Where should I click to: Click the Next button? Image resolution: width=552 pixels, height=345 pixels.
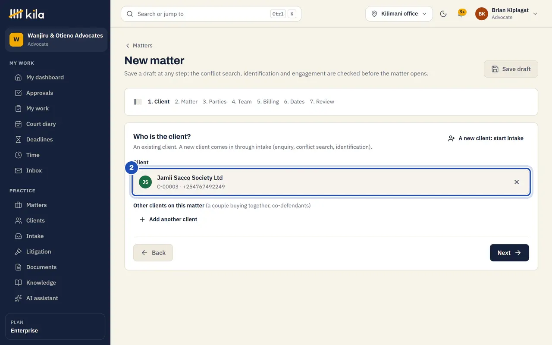click(x=509, y=253)
